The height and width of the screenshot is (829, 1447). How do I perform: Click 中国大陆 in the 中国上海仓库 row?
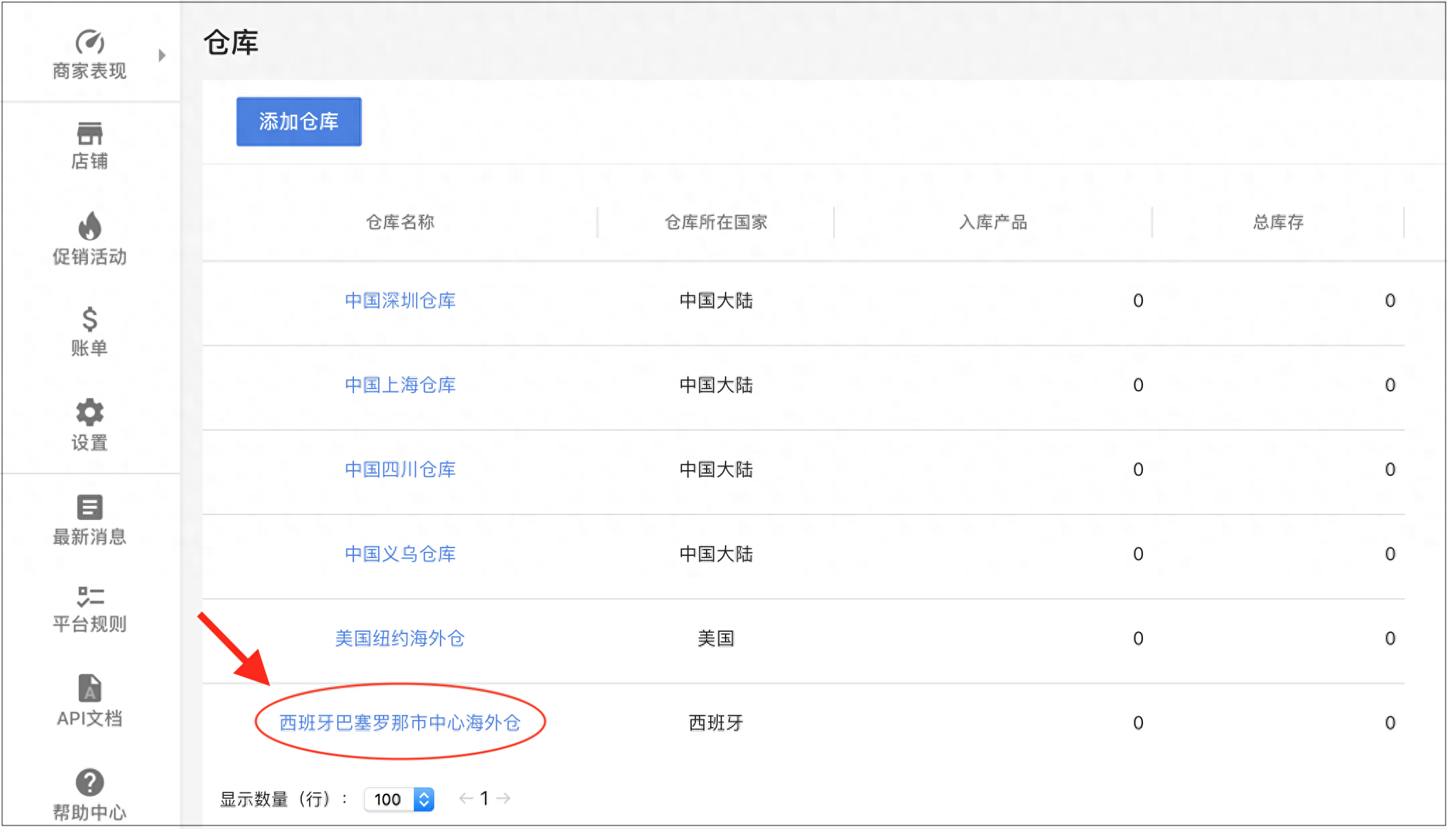point(716,385)
